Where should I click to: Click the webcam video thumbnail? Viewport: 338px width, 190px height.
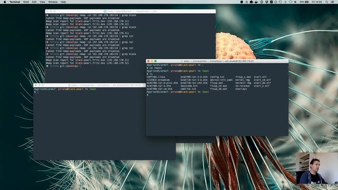(317, 168)
